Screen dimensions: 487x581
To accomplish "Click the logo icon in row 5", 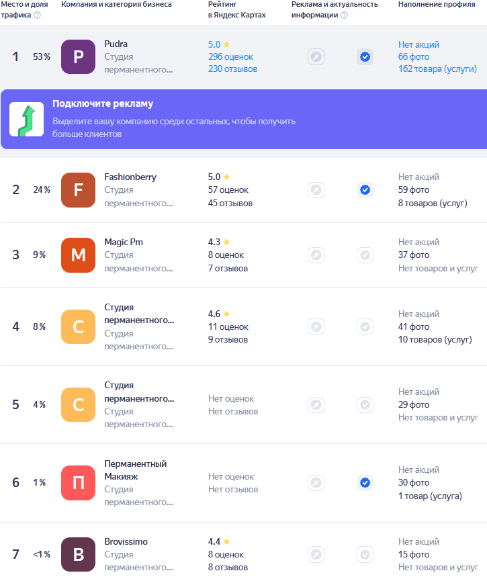I will click(78, 404).
